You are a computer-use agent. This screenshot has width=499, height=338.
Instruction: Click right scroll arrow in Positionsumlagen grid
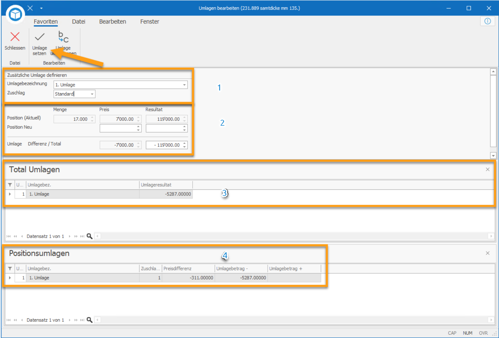[491, 320]
